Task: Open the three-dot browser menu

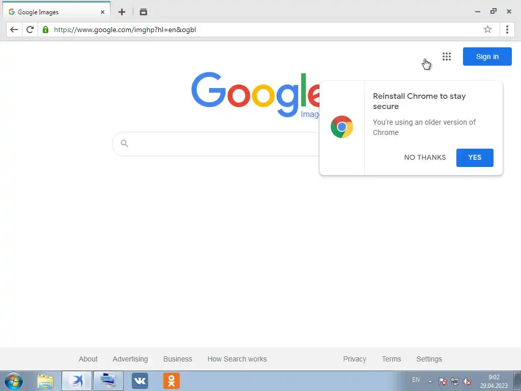Action: pyautogui.click(x=507, y=30)
